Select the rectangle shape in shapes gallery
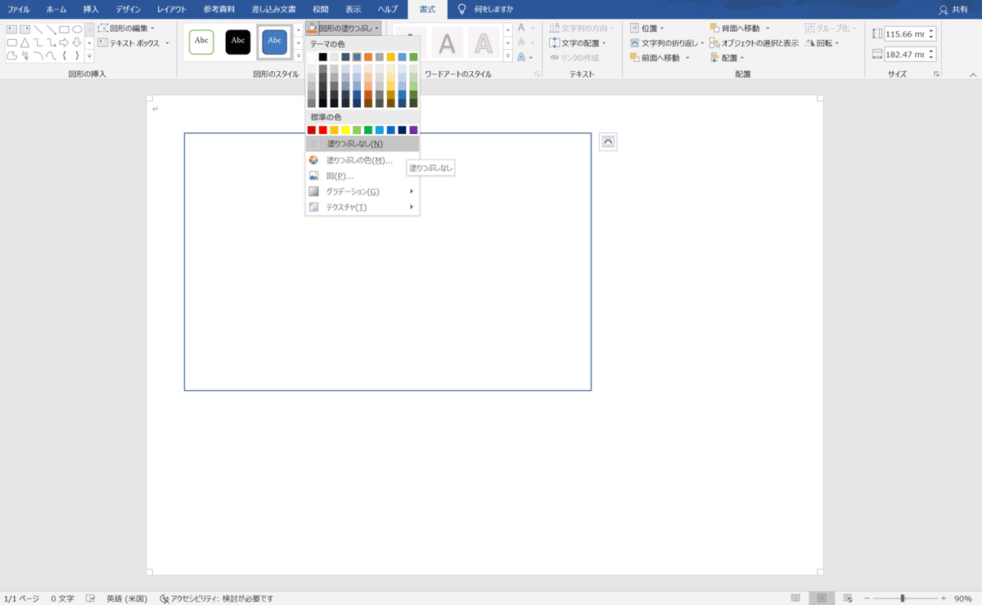Image resolution: width=982 pixels, height=605 pixels. [x=64, y=29]
